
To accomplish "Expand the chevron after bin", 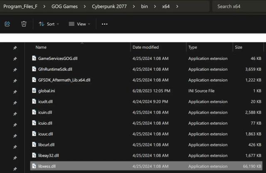I will pyautogui.click(x=155, y=7).
